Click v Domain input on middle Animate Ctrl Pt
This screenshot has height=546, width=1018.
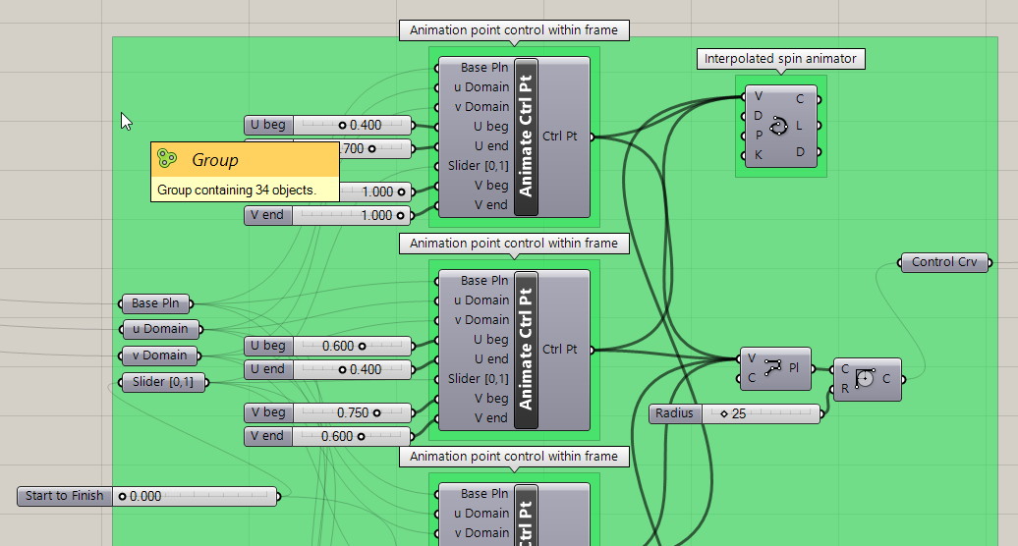pyautogui.click(x=481, y=320)
